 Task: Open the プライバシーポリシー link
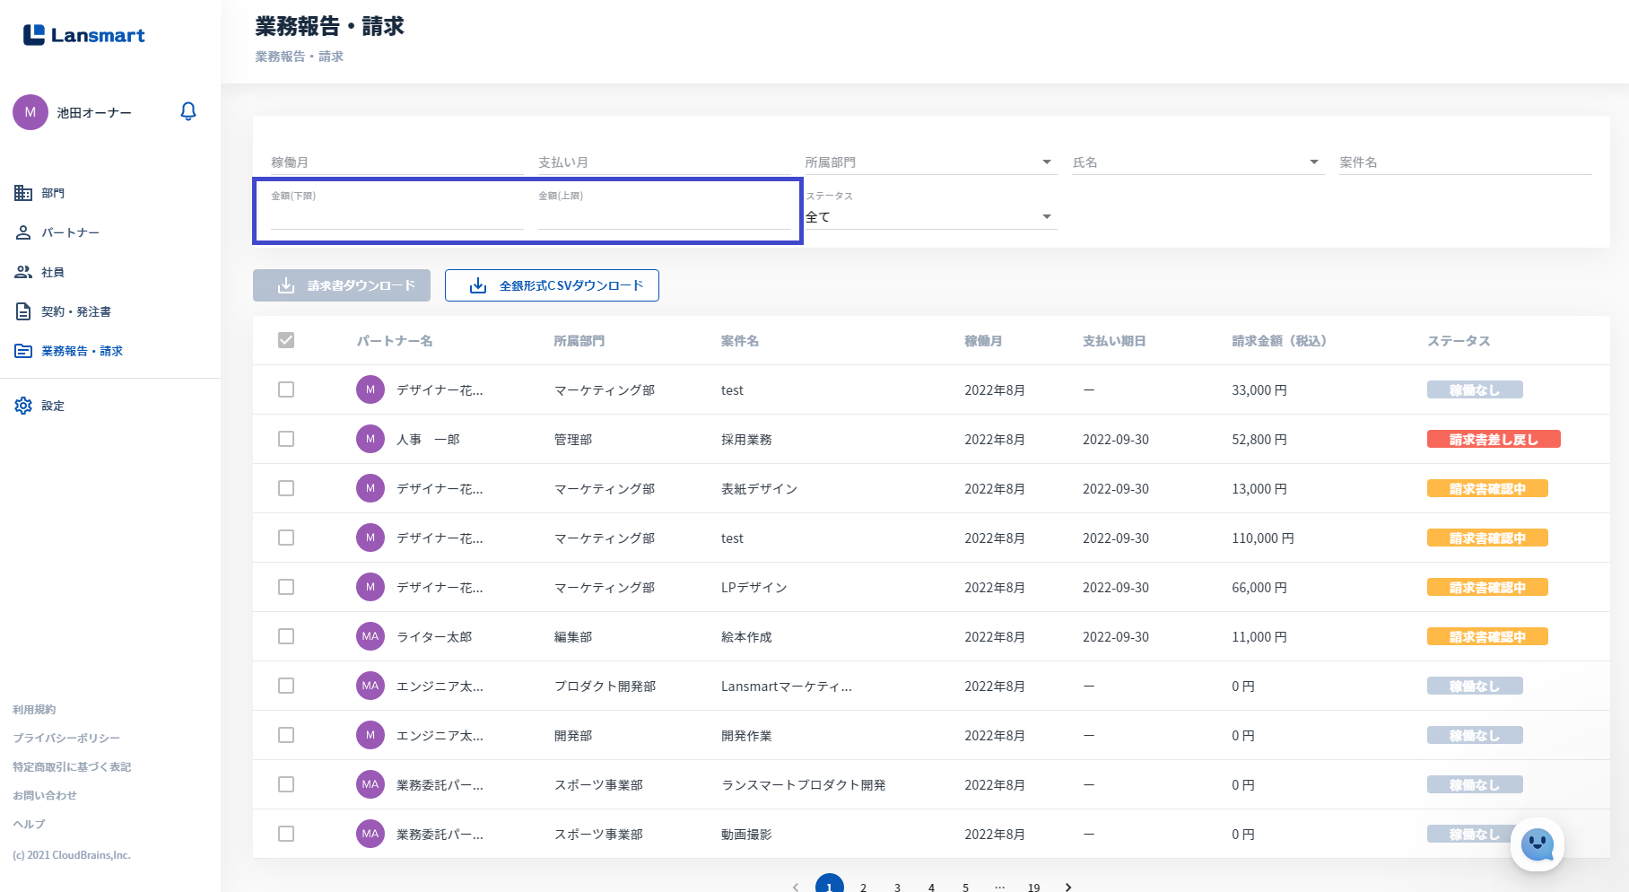[66, 738]
